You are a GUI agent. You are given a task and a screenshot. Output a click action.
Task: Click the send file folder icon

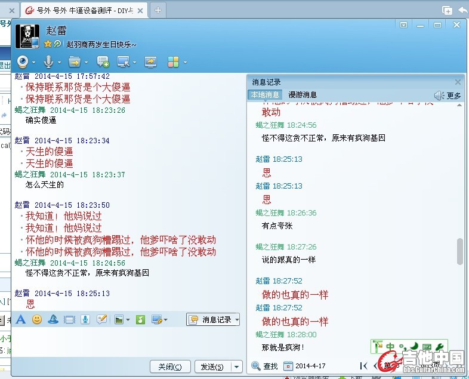75,61
